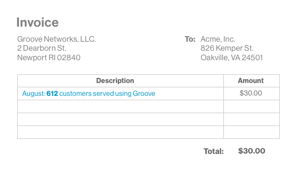Click the 2 Dearborn St. address line
Viewport: 297px width, 172px height.
[x=42, y=48]
